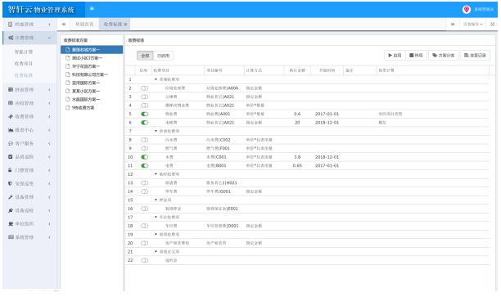Expand the 报表中心 sidebar menu

click(29, 130)
